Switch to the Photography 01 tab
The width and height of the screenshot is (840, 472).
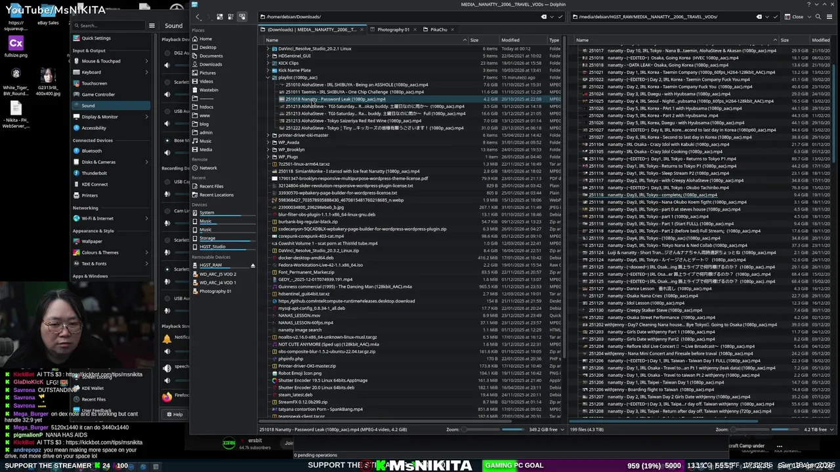(x=393, y=29)
